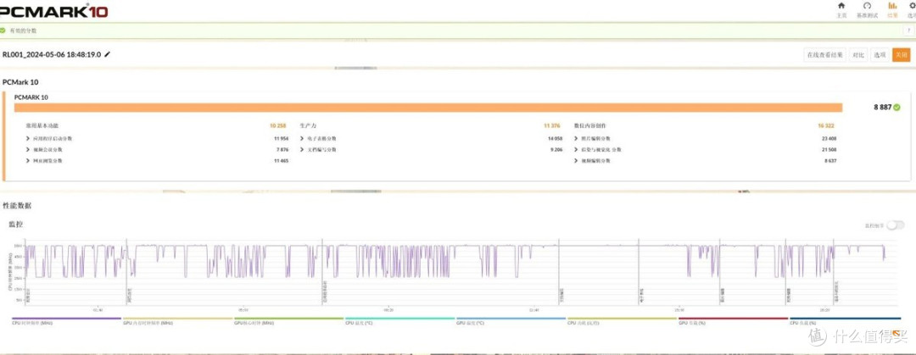This screenshot has width=916, height=355.
Task: Click the 在线查看结果 button
Action: (825, 55)
